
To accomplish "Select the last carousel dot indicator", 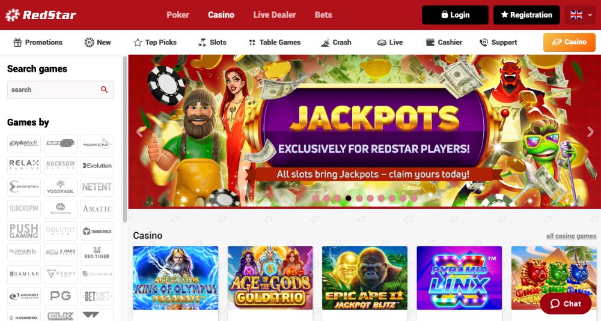I will tap(414, 198).
